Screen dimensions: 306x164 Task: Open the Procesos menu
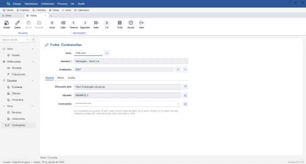click(x=62, y=4)
